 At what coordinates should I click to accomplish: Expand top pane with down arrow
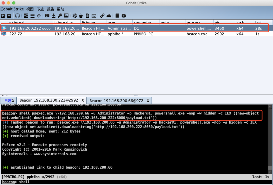7,95
